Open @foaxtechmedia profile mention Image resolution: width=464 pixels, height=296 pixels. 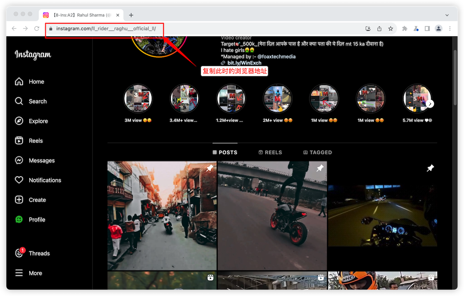pyautogui.click(x=276, y=57)
